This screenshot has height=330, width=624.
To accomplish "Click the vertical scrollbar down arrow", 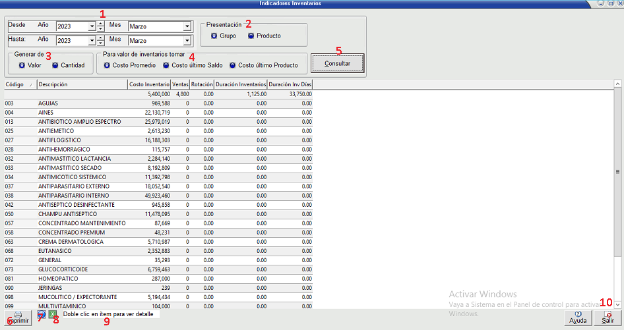I will tap(617, 304).
